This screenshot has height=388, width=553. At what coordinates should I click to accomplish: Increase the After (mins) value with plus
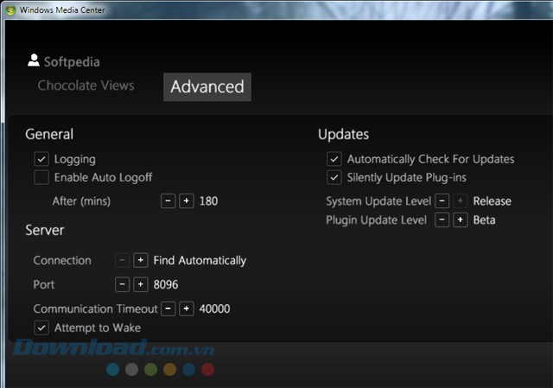pos(187,201)
